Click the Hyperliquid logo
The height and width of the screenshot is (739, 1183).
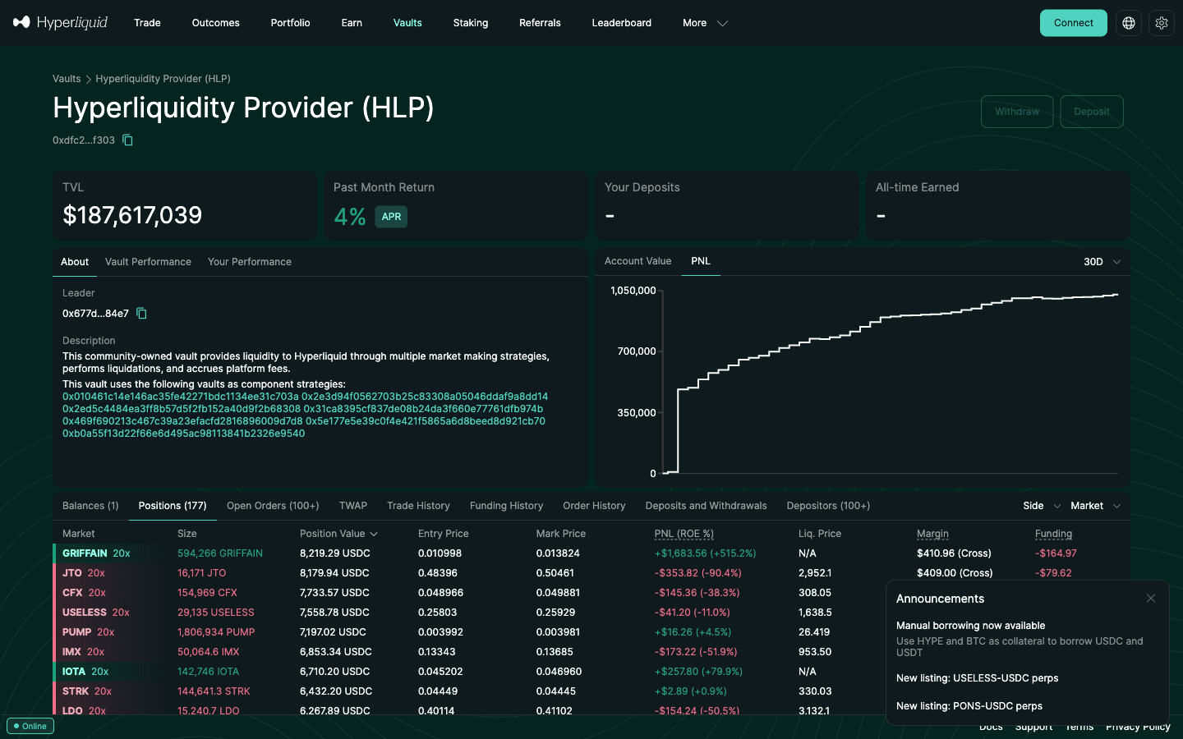(60, 22)
